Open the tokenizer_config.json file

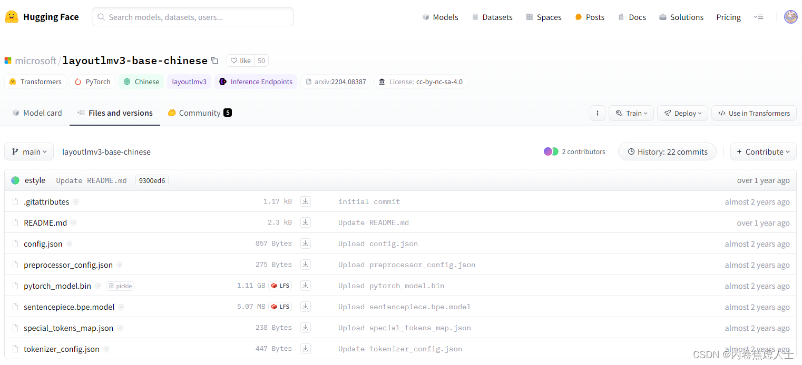(x=62, y=349)
